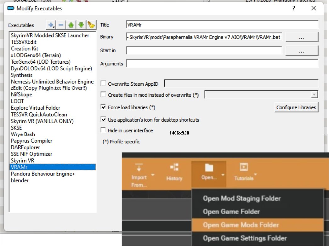The height and width of the screenshot is (246, 329).
Task: Click Configure Libraries button
Action: point(296,107)
